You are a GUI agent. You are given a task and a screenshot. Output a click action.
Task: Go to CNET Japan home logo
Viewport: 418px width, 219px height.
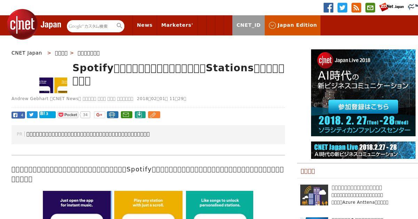coord(34,25)
